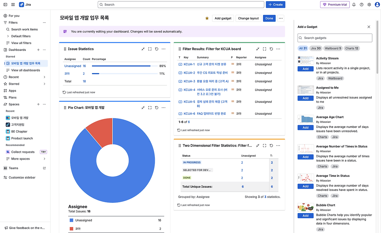Minimize the Filter Results gadget

pyautogui.click(x=258, y=49)
